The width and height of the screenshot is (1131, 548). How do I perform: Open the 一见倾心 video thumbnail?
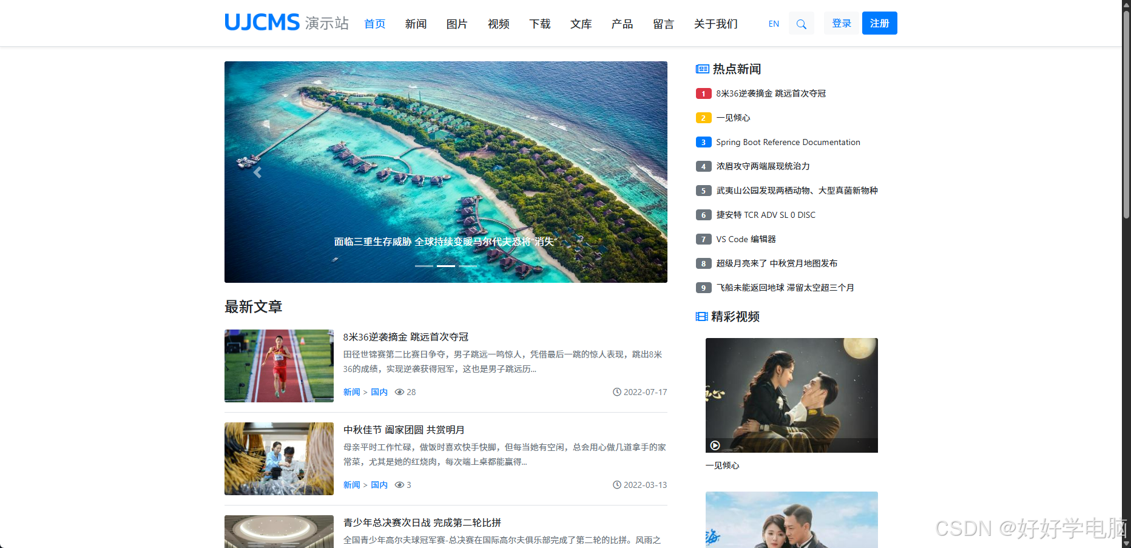[x=792, y=395]
